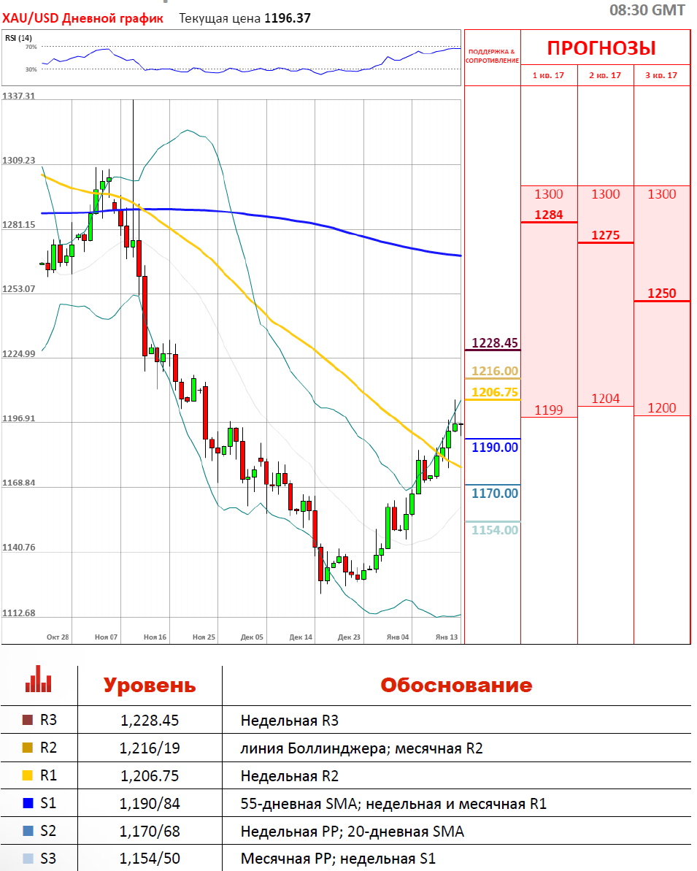Click the 1190.00 support level label
697x871 pixels.
[x=494, y=448]
